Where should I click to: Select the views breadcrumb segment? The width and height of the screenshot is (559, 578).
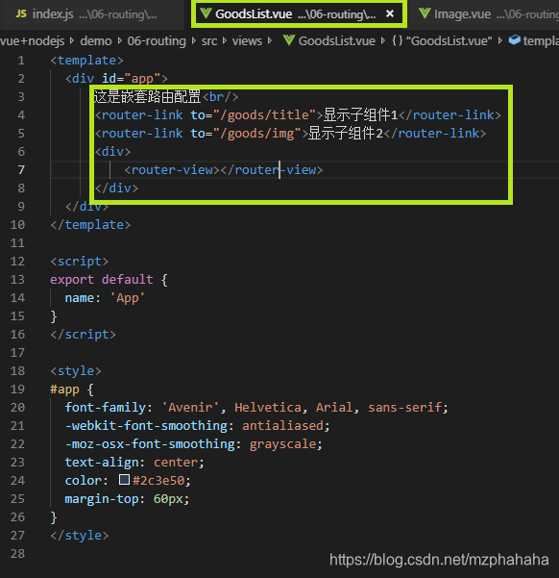coord(247,41)
